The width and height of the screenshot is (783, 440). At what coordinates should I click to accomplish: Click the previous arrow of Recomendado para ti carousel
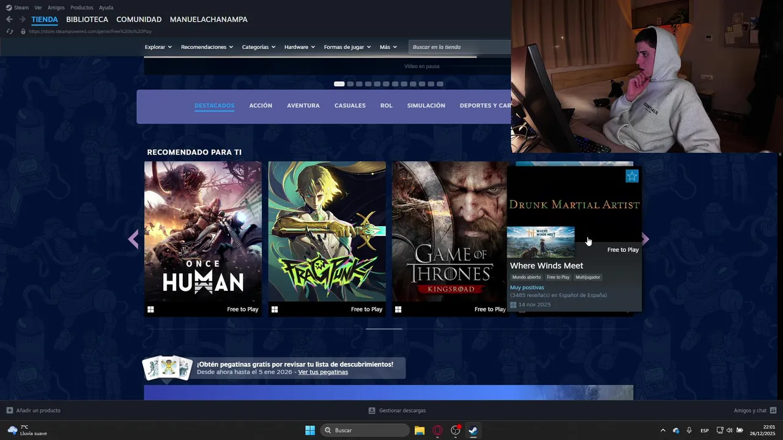click(133, 239)
